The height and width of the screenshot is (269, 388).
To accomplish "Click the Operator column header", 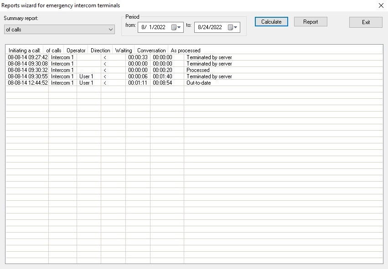I will pyautogui.click(x=76, y=51).
